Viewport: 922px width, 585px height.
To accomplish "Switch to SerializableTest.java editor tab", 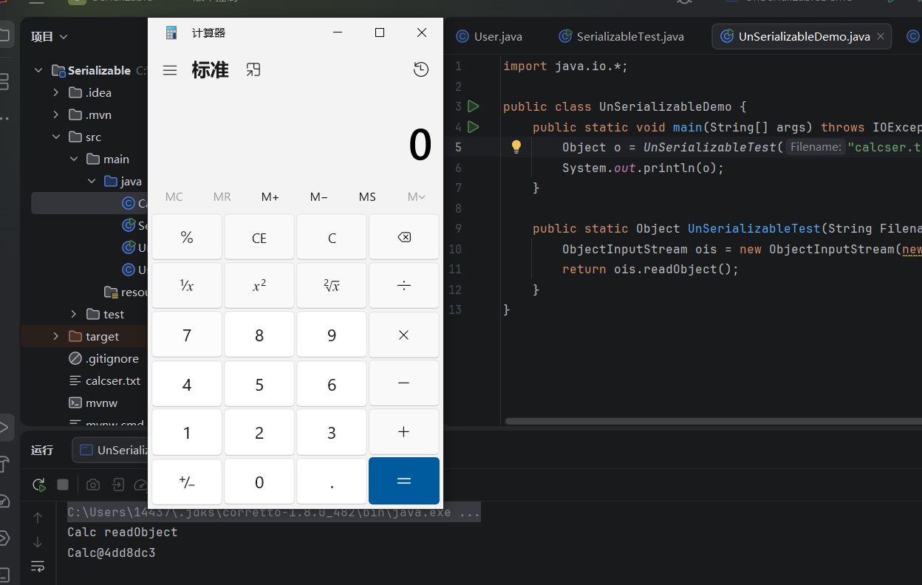I will 621,36.
